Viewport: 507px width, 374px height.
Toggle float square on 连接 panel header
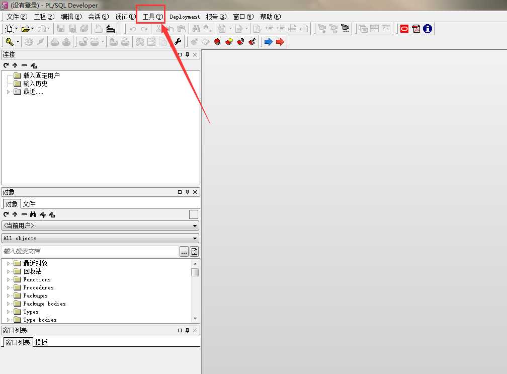coord(180,55)
